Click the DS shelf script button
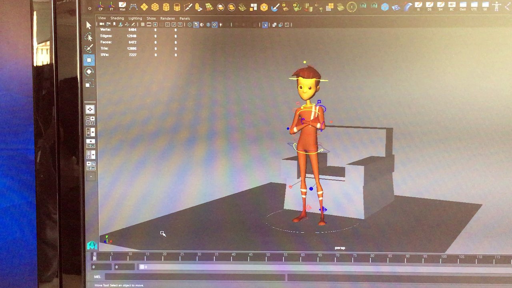 click(x=430, y=6)
